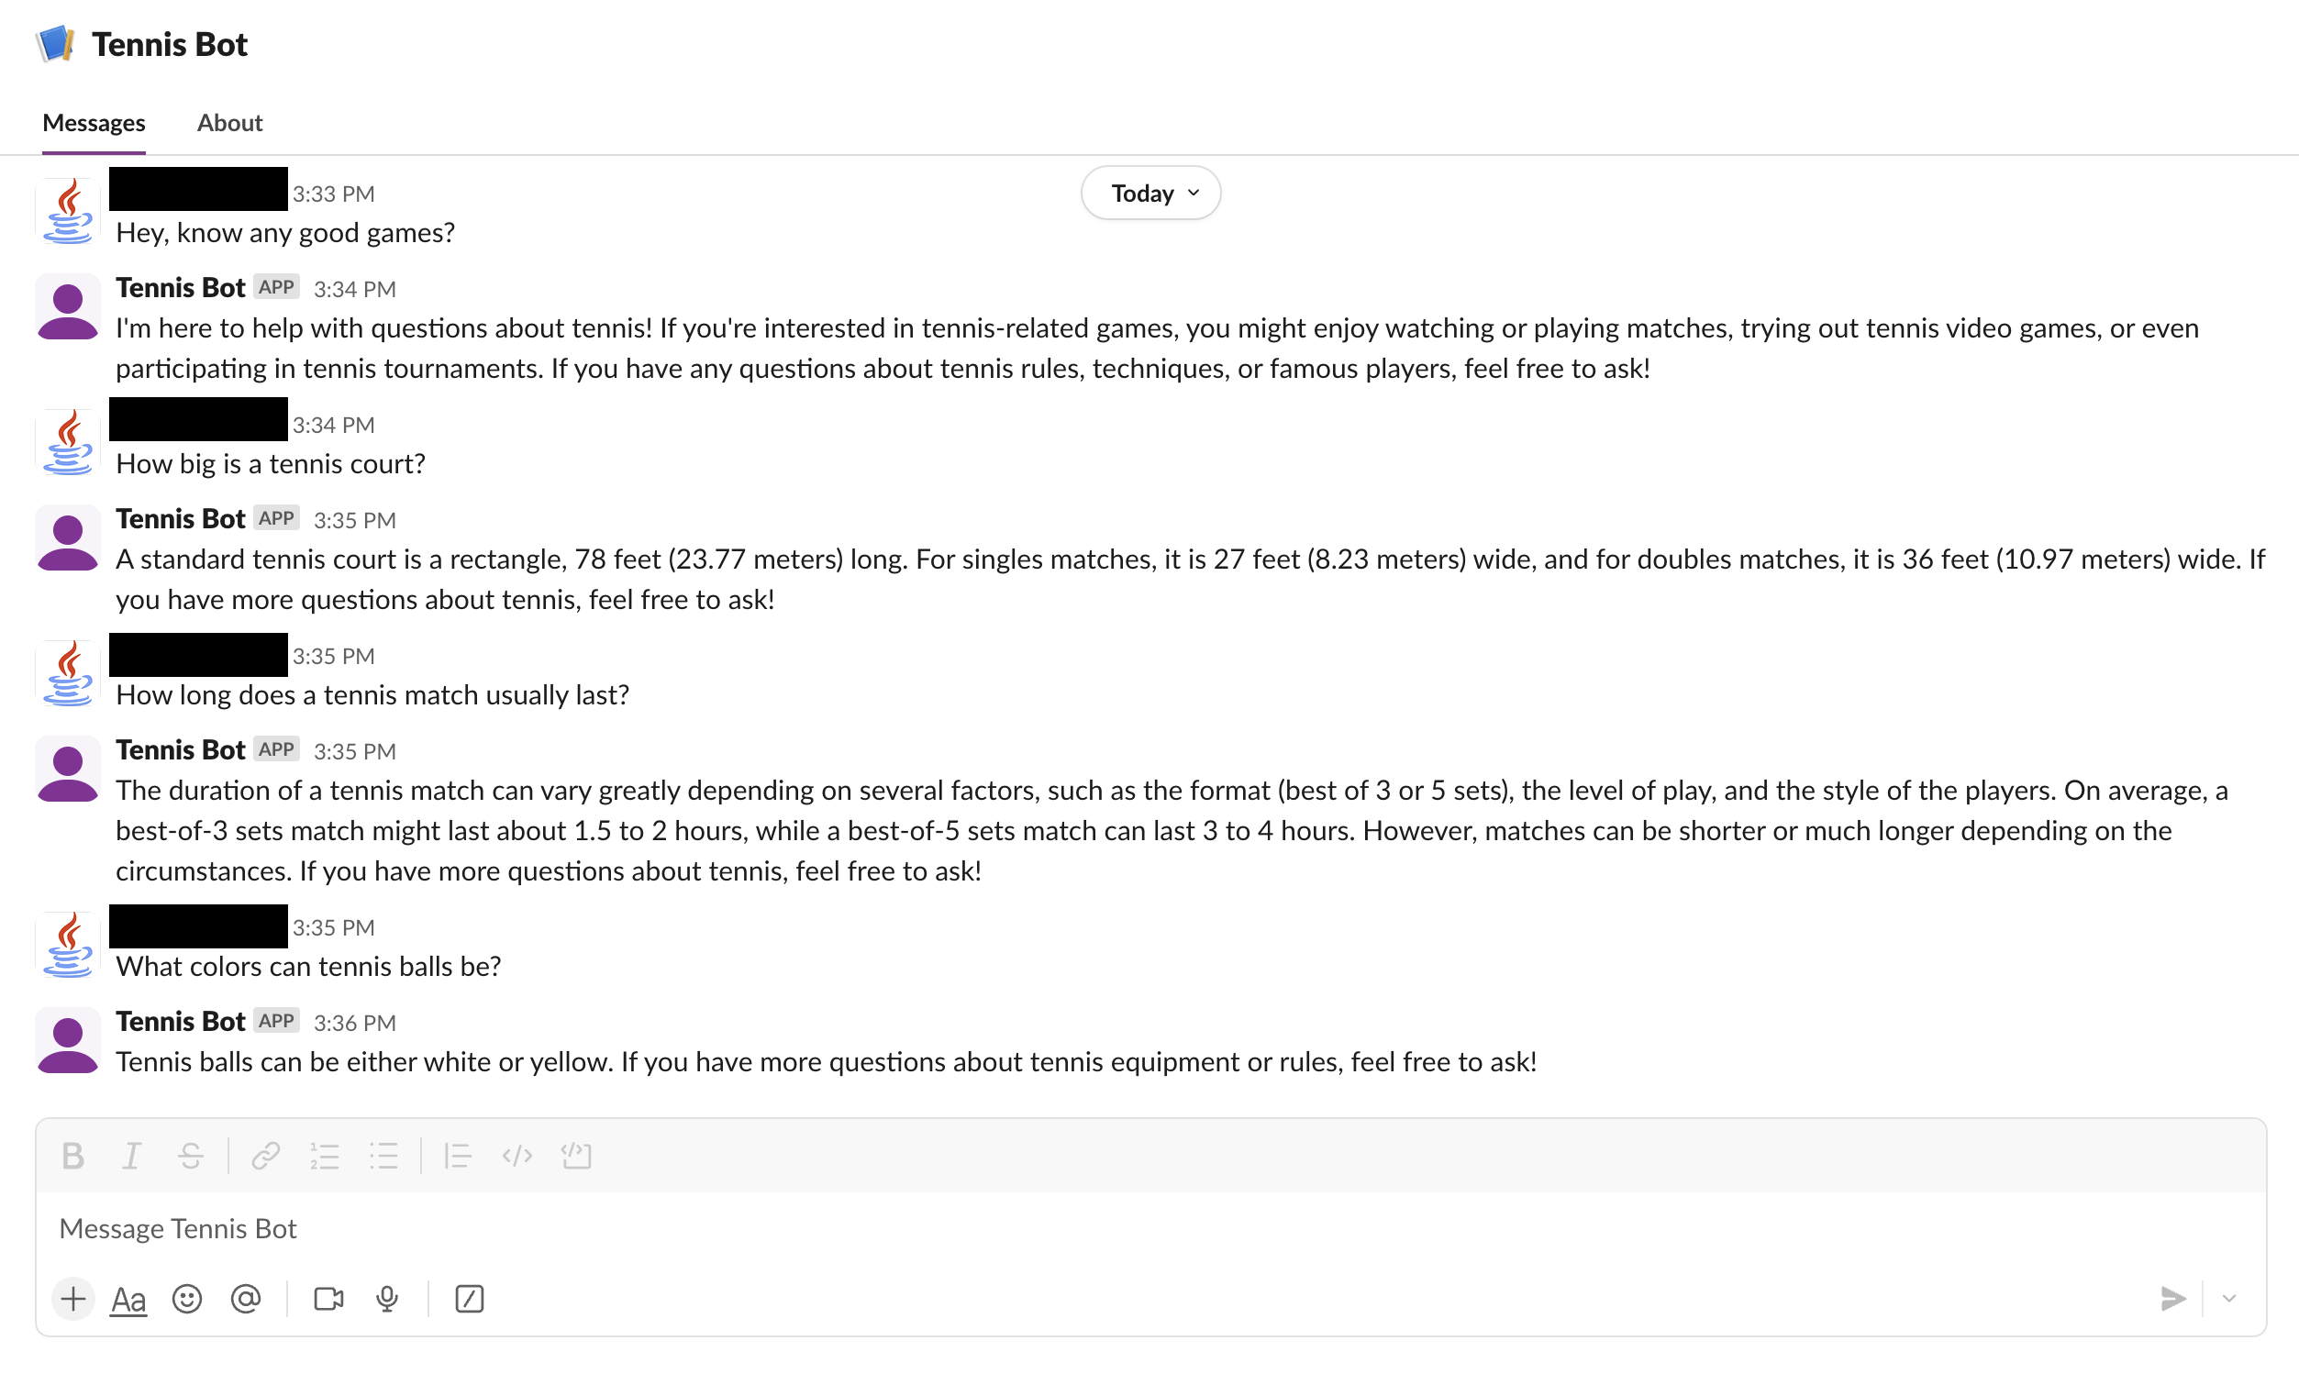Toggle the text formatting toolbar with Aa
The image size is (2299, 1374).
coord(128,1298)
